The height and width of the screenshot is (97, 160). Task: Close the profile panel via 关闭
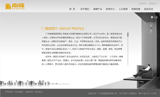tap(154, 17)
